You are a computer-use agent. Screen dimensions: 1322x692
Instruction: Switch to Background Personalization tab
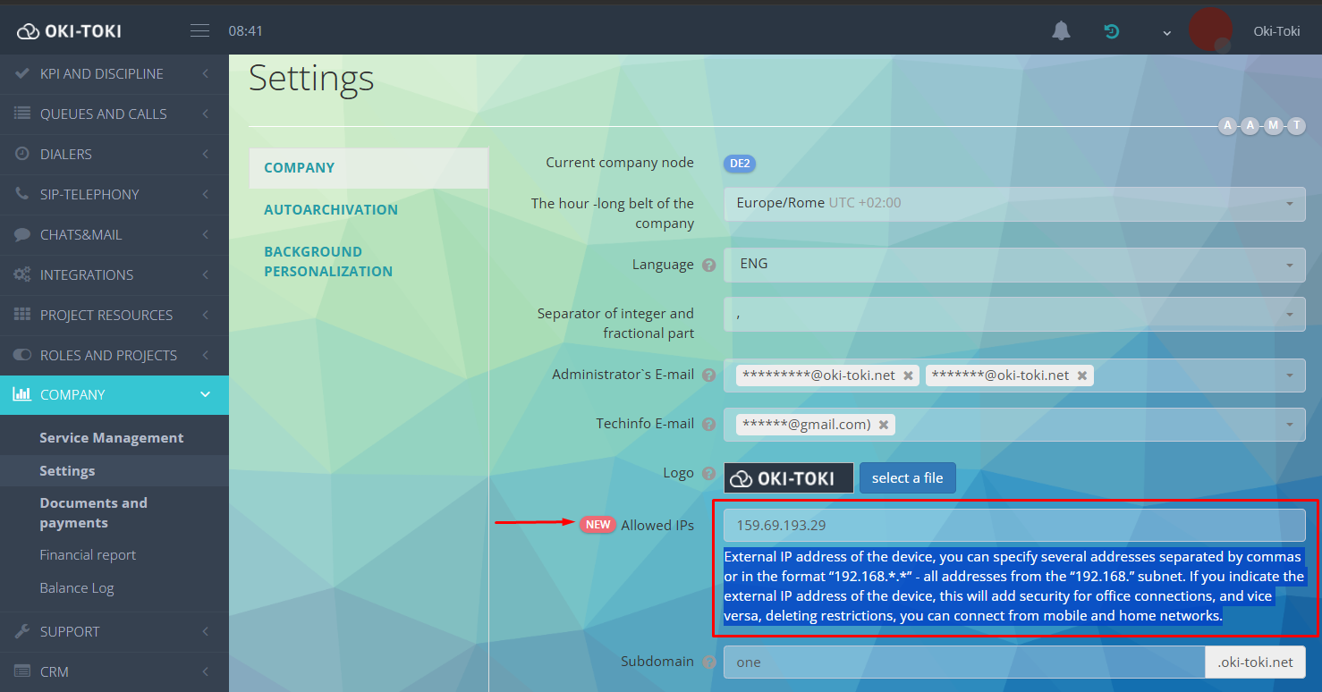coord(328,261)
